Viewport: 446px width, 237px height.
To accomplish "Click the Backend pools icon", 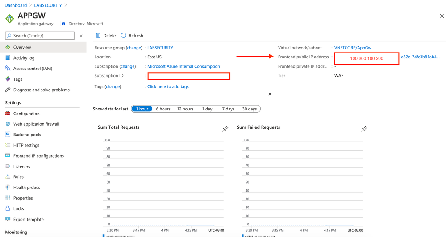I will 8,135.
